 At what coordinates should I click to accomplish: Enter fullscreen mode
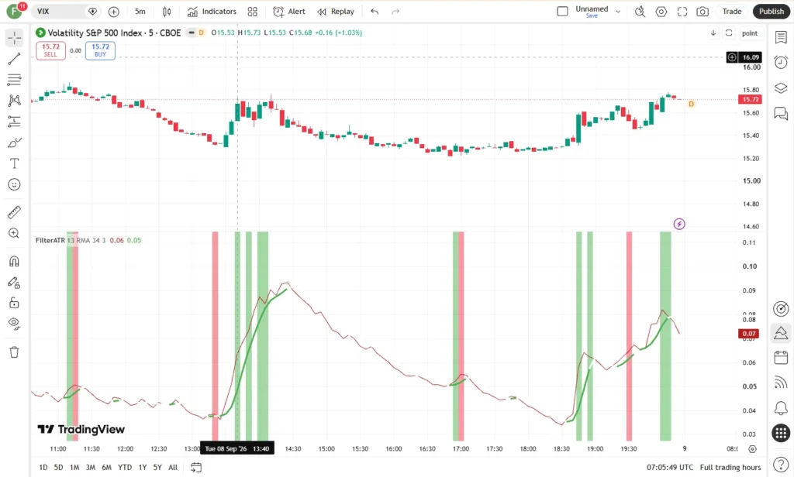(x=682, y=11)
